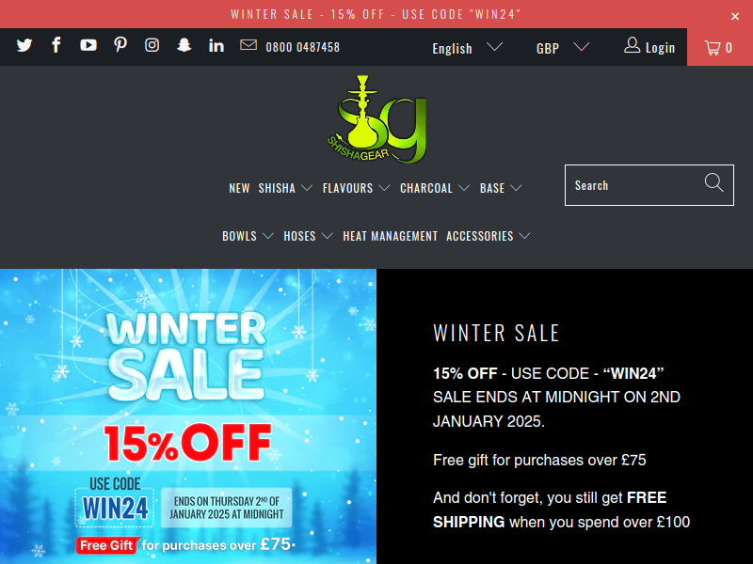Click the email envelope icon
753x564 pixels.
248,45
